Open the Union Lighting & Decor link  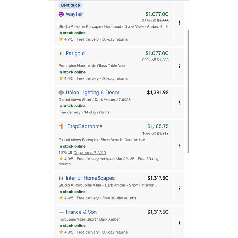click(93, 93)
